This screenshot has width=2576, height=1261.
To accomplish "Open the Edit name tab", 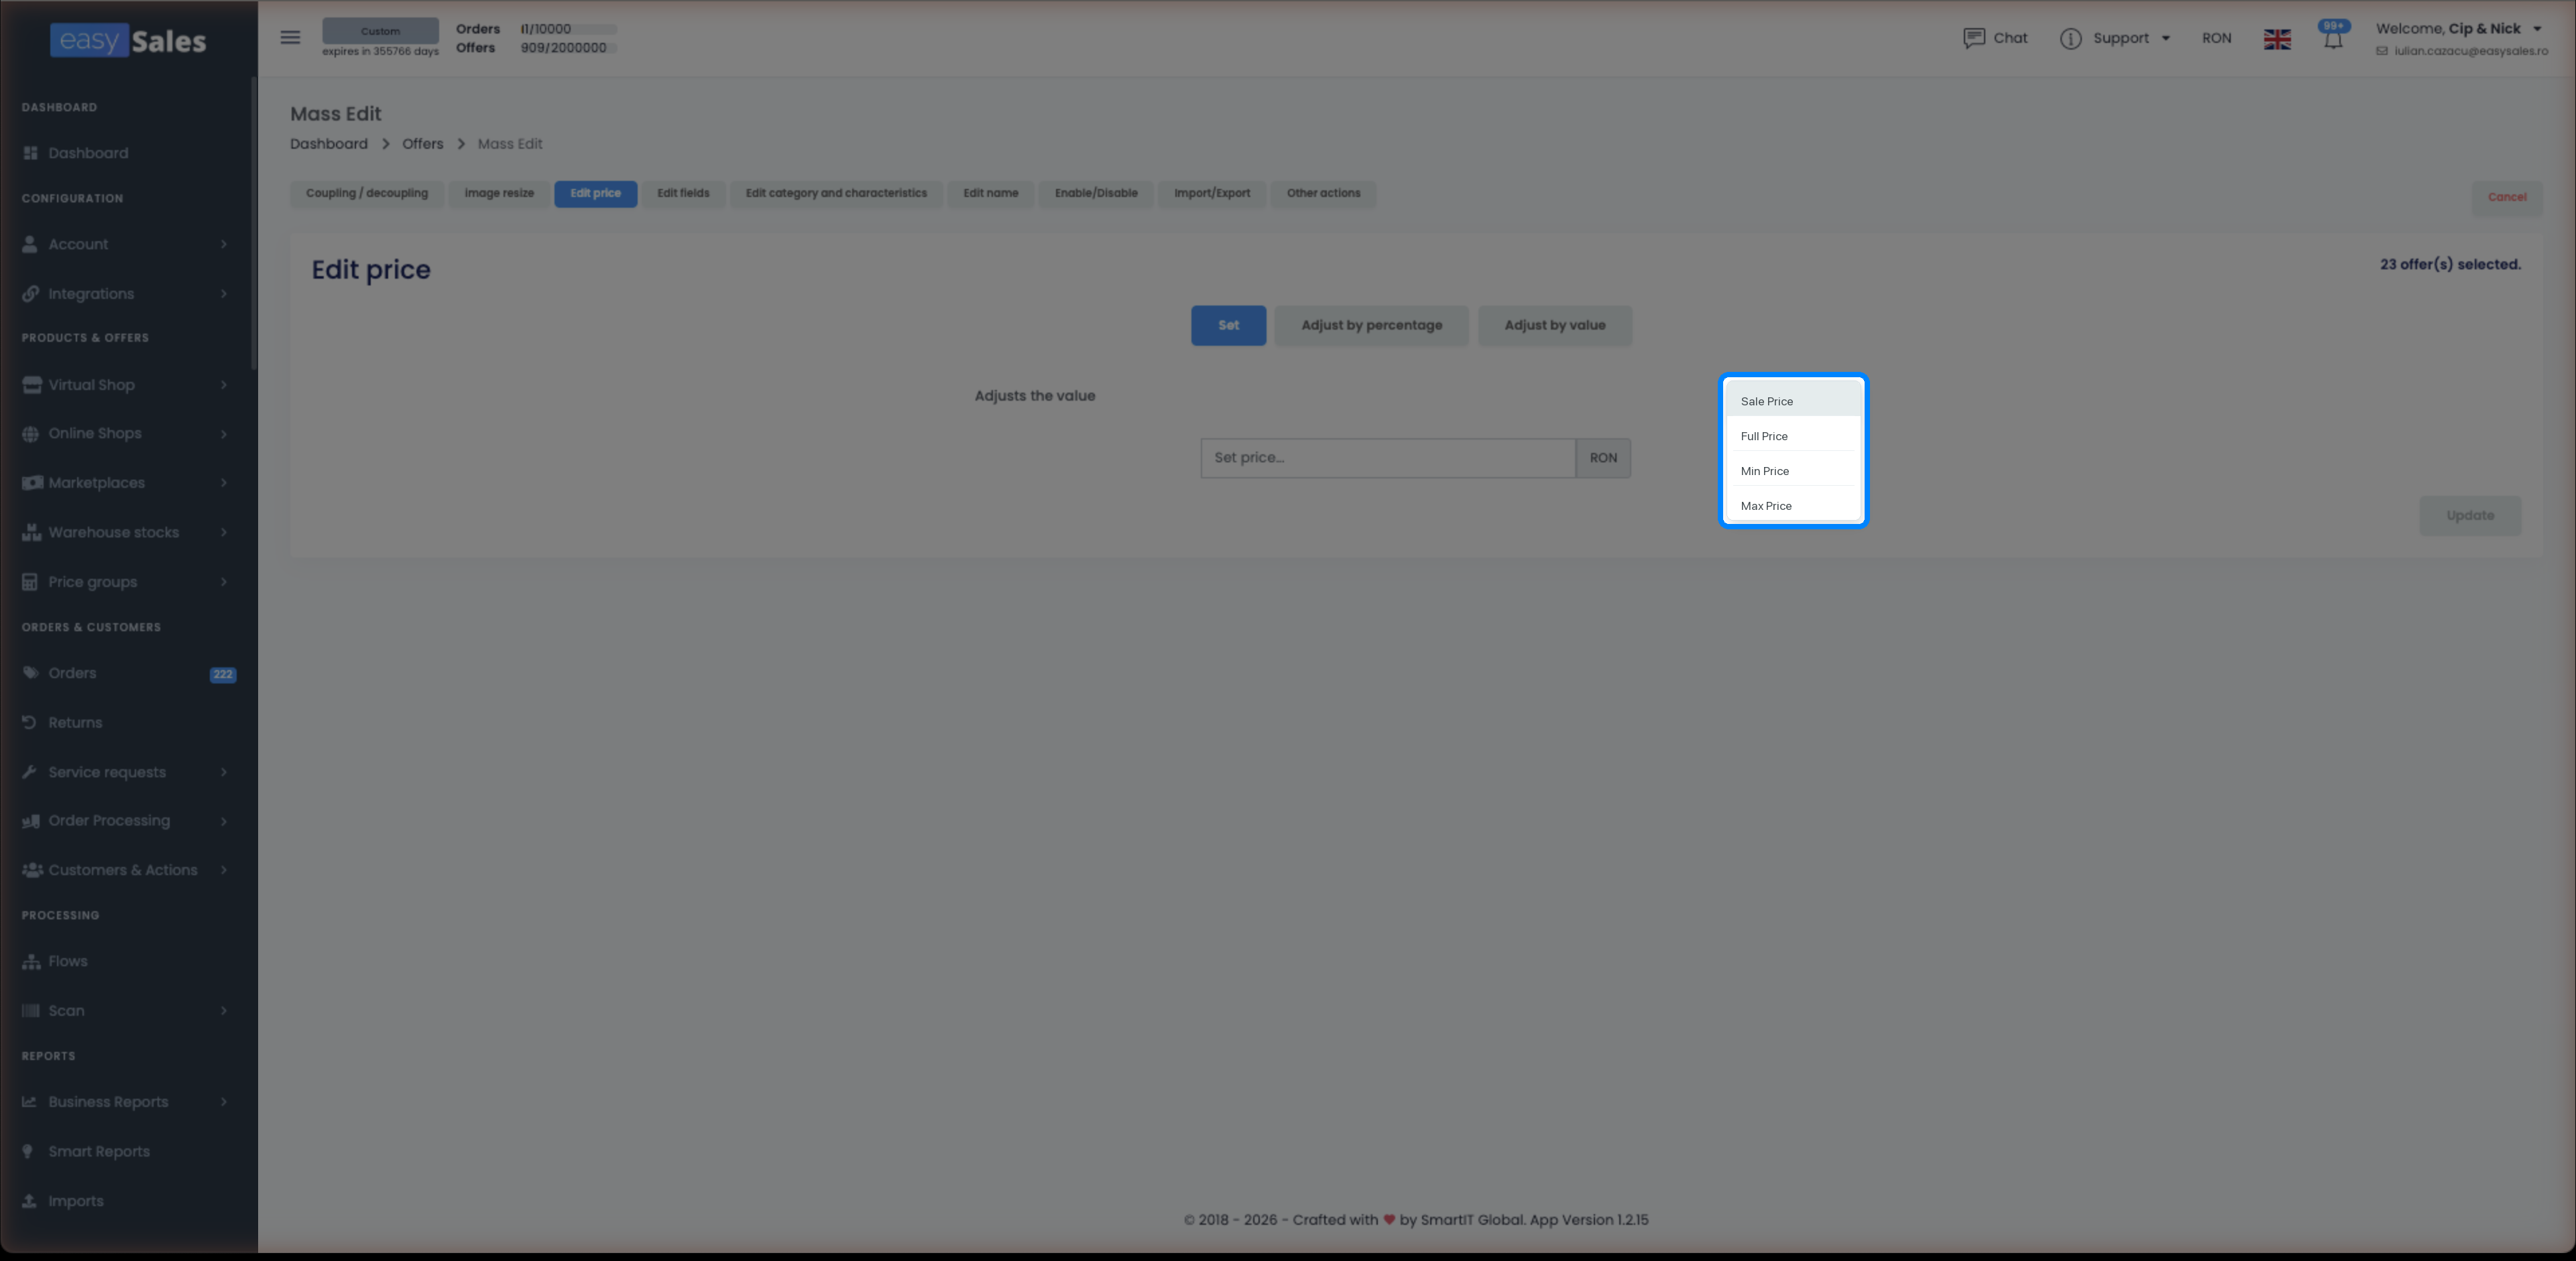I will [x=991, y=194].
